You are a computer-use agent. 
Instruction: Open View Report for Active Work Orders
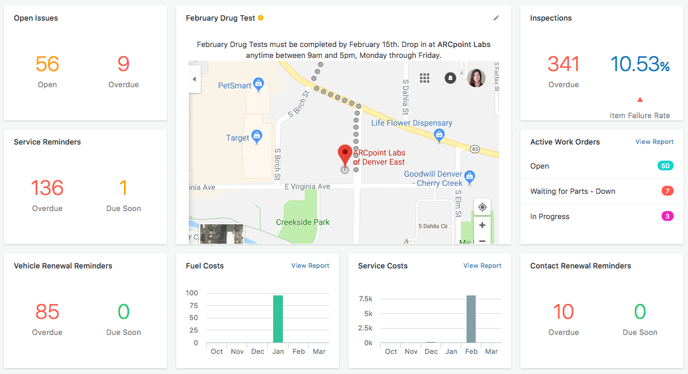point(654,142)
